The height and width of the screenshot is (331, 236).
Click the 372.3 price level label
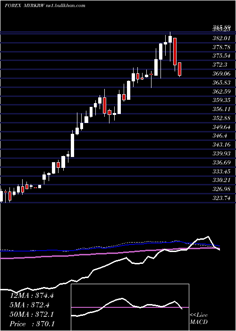[220, 65]
